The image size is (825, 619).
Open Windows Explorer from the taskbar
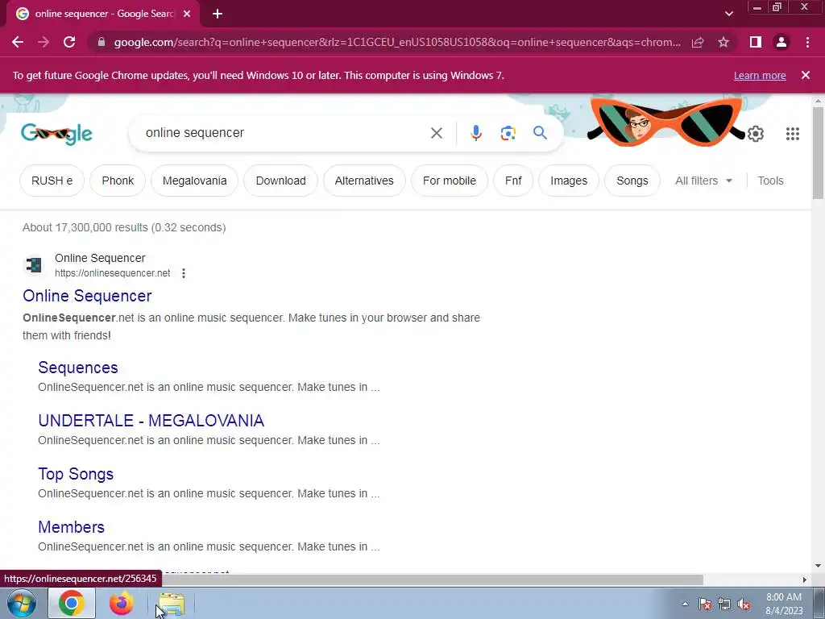172,604
